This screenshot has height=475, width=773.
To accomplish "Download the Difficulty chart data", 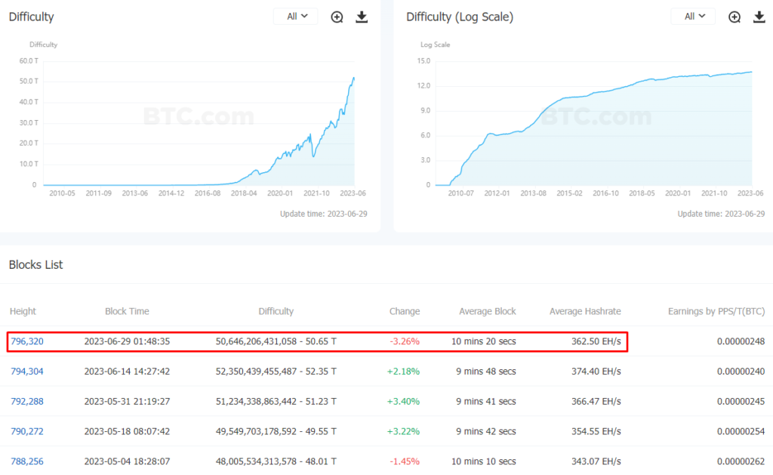I will [362, 17].
